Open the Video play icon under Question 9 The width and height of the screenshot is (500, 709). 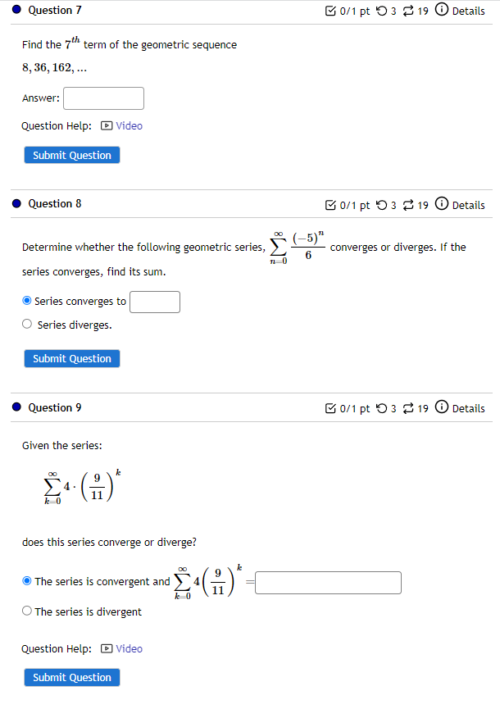tap(107, 648)
